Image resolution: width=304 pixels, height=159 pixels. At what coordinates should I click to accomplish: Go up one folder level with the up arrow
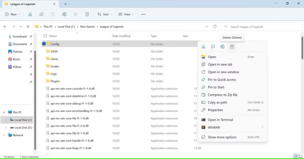(28, 27)
